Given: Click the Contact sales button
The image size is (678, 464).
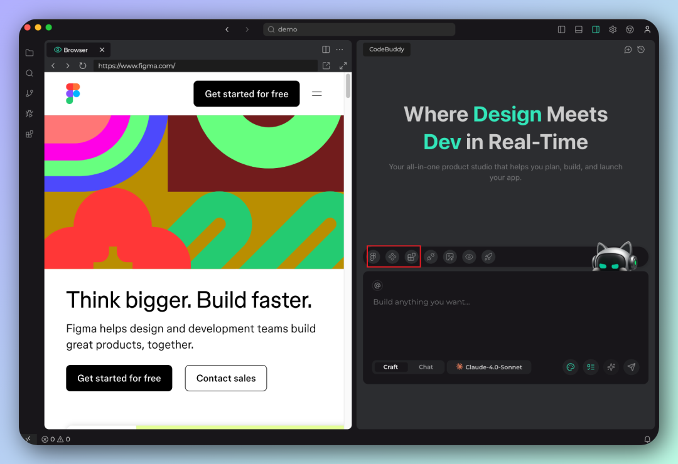Looking at the screenshot, I should (226, 379).
